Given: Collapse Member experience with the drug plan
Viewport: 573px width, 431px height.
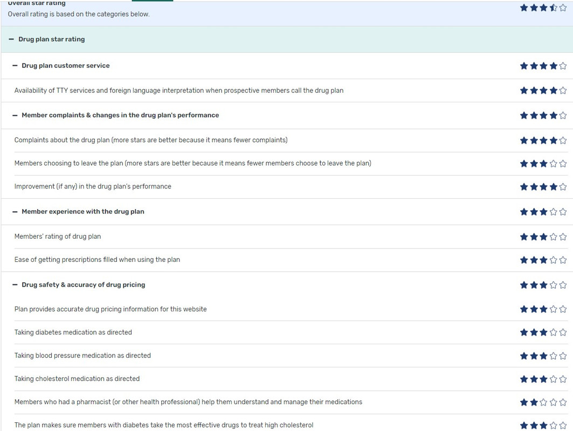Looking at the screenshot, I should [x=15, y=212].
